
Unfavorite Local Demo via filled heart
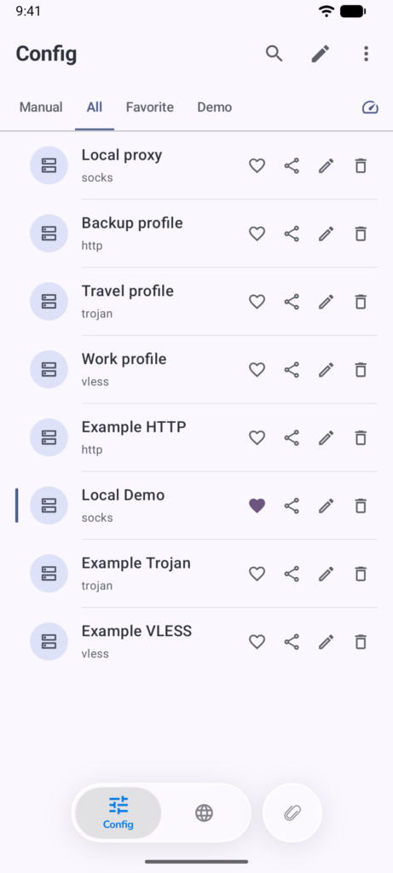pyautogui.click(x=257, y=506)
